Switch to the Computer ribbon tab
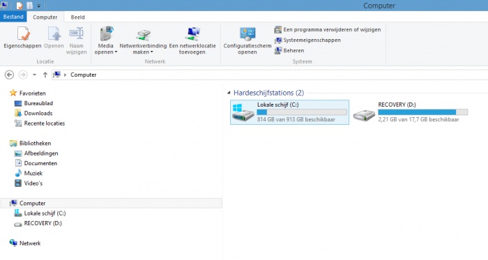This screenshot has width=488, height=260. click(45, 17)
